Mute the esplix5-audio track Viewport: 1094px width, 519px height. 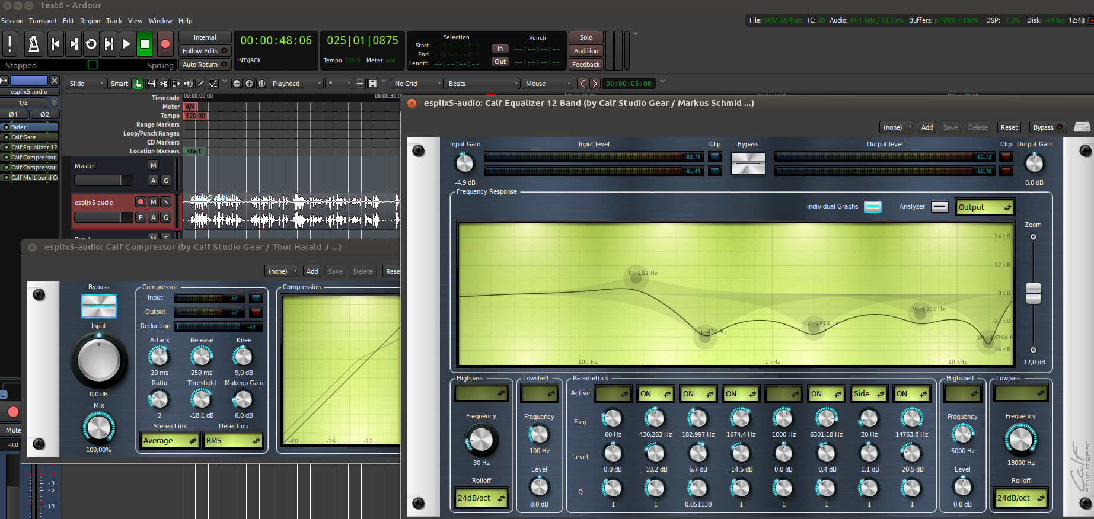[154, 202]
